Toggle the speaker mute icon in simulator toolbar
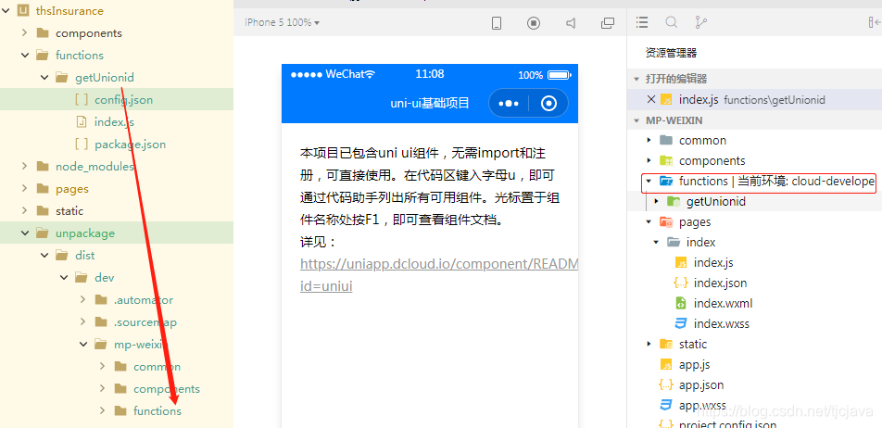This screenshot has height=428, width=882. click(571, 23)
